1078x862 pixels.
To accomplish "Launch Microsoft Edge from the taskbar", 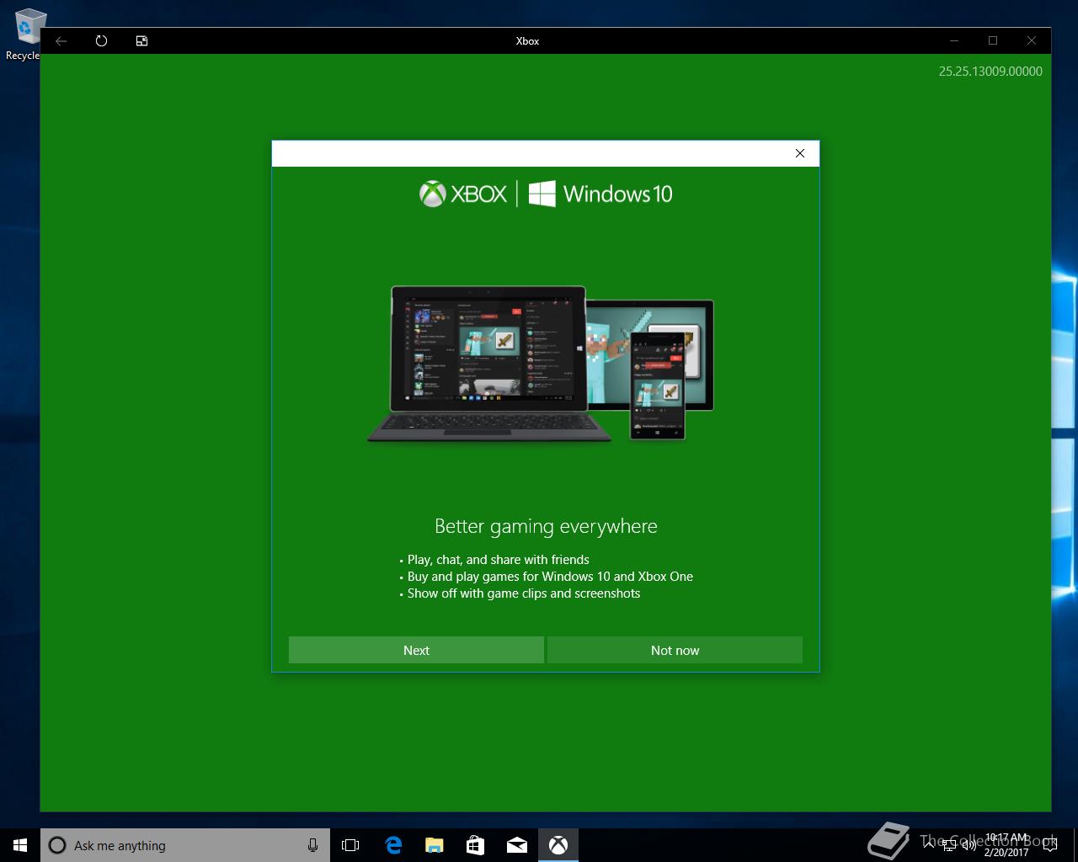I will click(x=392, y=845).
